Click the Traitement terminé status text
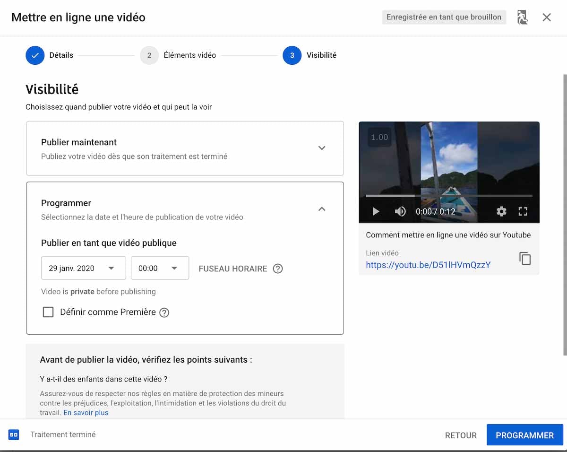This screenshot has width=567, height=452. 63,435
